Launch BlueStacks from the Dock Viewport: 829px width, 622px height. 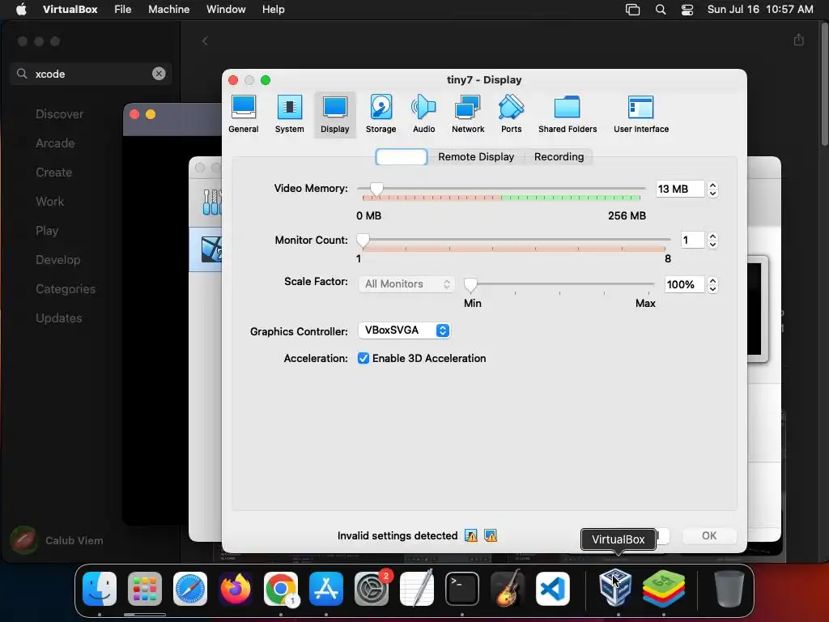(x=664, y=589)
